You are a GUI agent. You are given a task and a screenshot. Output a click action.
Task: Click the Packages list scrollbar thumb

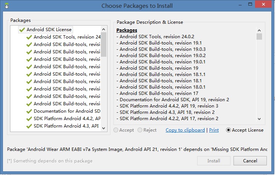click(103, 44)
